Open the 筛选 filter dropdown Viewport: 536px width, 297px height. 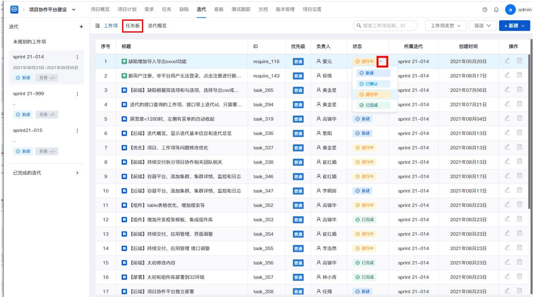click(482, 26)
